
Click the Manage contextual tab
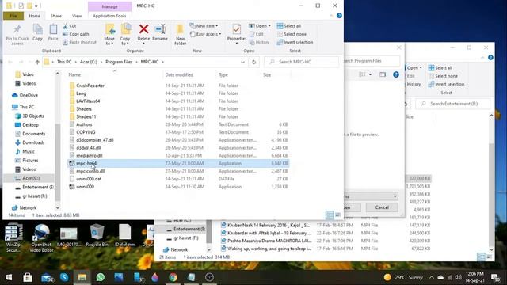pos(109,6)
